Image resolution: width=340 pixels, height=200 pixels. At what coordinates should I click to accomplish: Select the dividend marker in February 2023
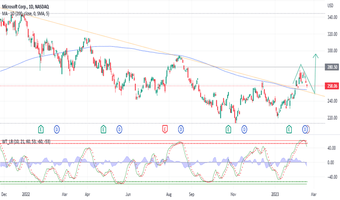point(305,129)
